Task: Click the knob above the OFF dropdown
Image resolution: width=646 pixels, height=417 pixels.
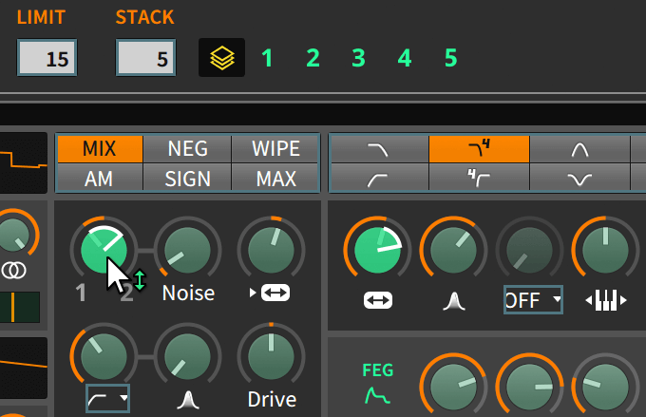Action: coord(529,250)
